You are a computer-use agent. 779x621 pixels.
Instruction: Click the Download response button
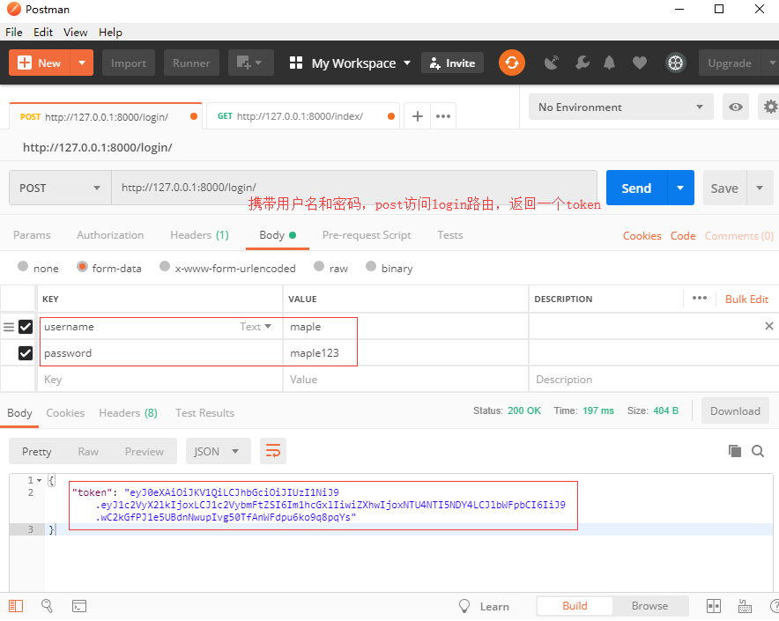click(735, 410)
